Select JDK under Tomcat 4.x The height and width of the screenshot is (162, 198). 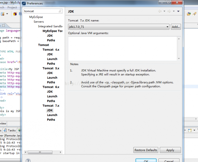click(x=50, y=54)
